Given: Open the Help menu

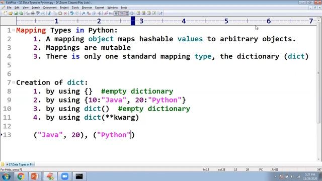Looking at the screenshot, I should (x=124, y=8).
